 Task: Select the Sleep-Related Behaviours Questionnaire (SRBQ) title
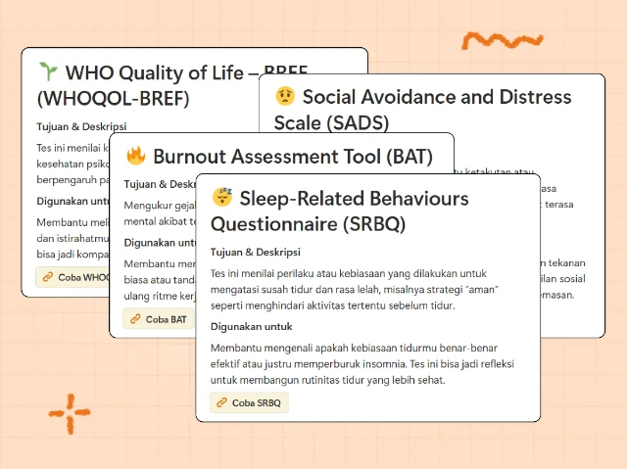340,211
